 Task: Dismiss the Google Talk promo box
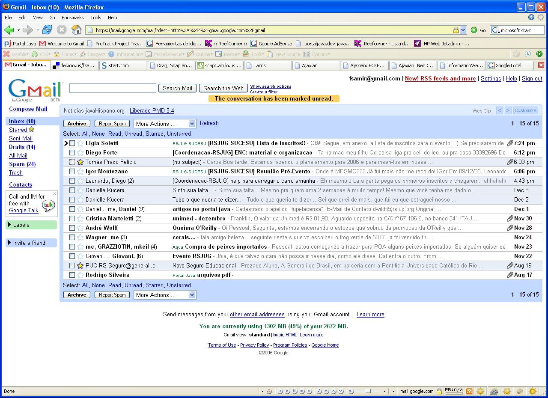coord(54,194)
